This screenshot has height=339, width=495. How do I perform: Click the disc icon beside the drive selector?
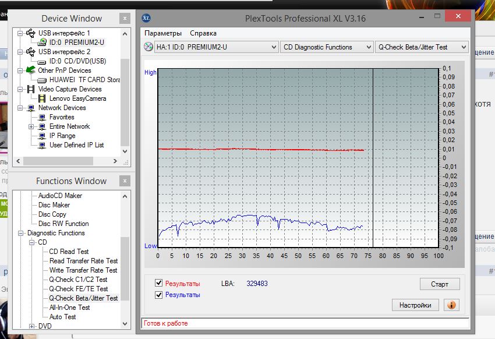[x=148, y=47]
